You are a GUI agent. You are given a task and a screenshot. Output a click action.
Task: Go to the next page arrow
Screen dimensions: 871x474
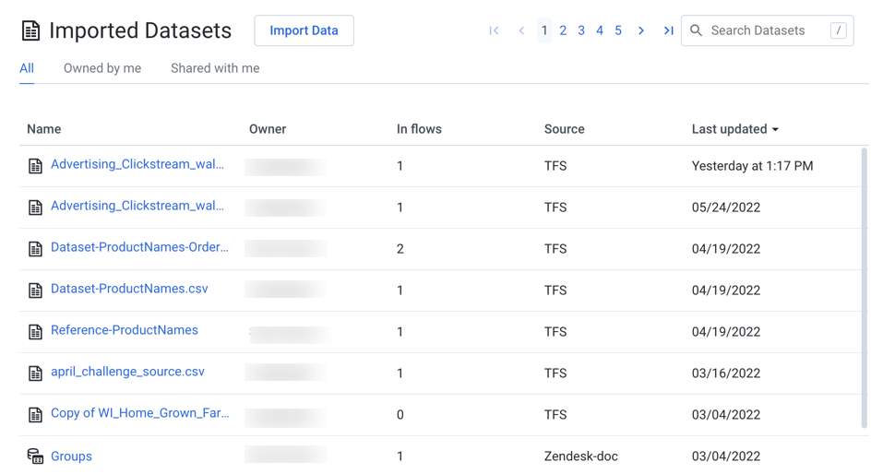tap(641, 30)
